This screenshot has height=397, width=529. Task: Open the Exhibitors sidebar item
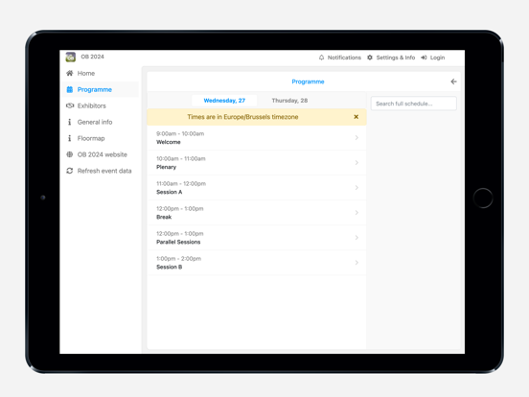point(101,105)
